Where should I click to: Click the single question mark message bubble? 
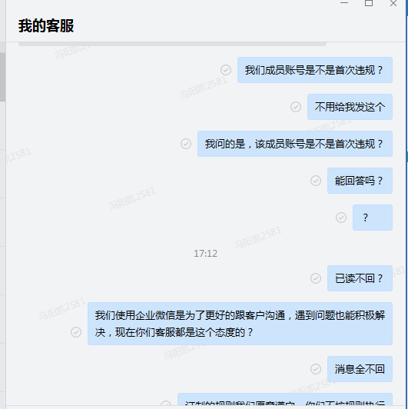pyautogui.click(x=373, y=218)
